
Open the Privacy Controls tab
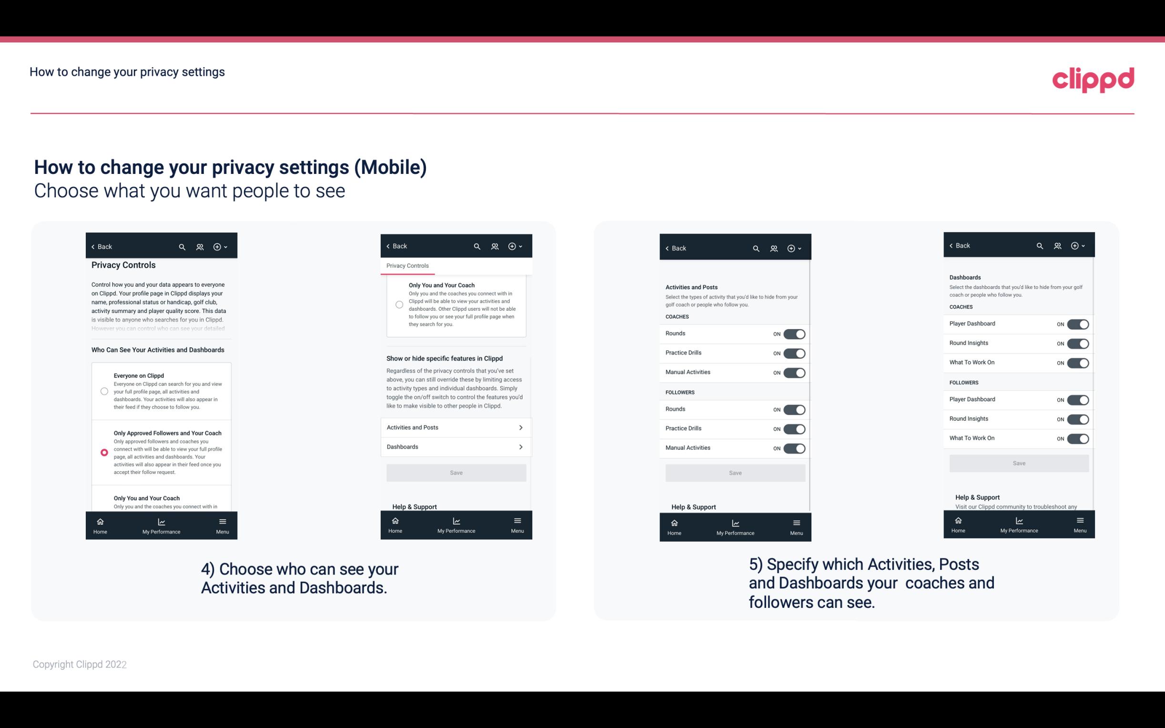click(407, 266)
